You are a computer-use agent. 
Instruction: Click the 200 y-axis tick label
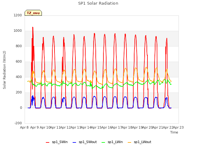coord(19,92)
